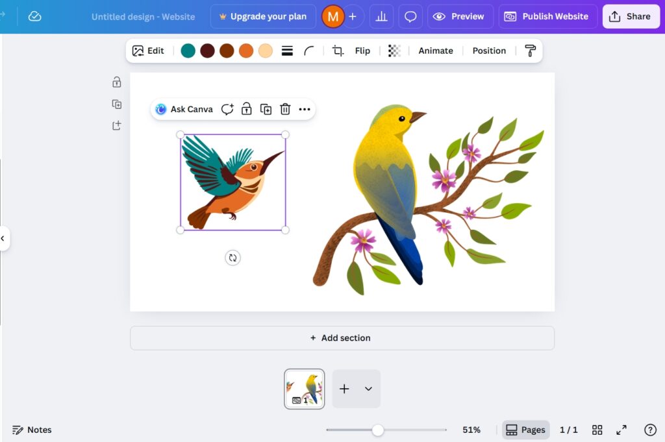Click Publish Website

point(547,16)
